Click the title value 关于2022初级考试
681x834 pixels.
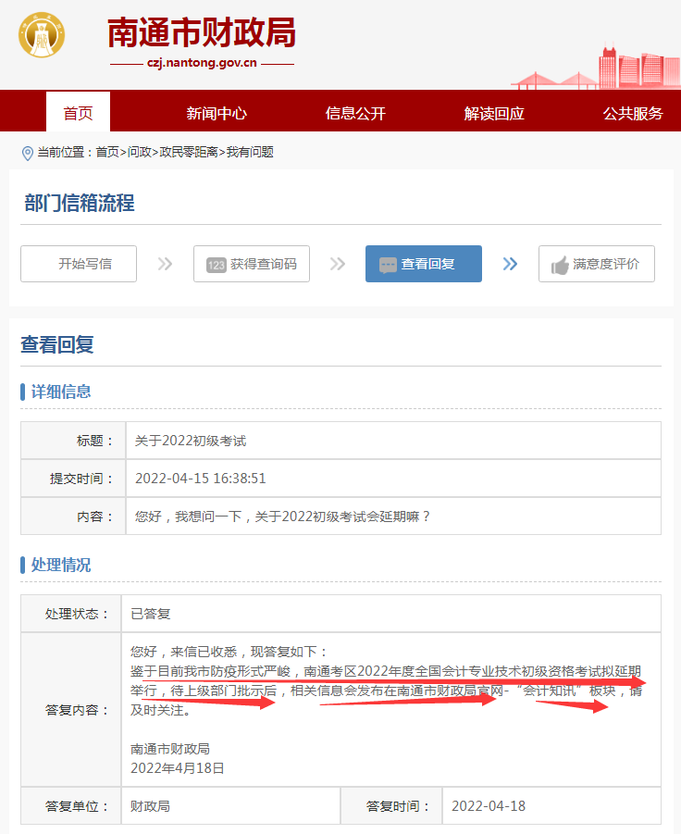[x=191, y=441]
